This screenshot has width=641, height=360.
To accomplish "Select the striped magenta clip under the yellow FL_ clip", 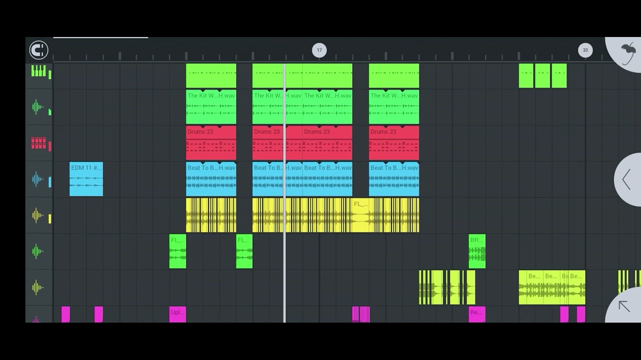I will [361, 314].
